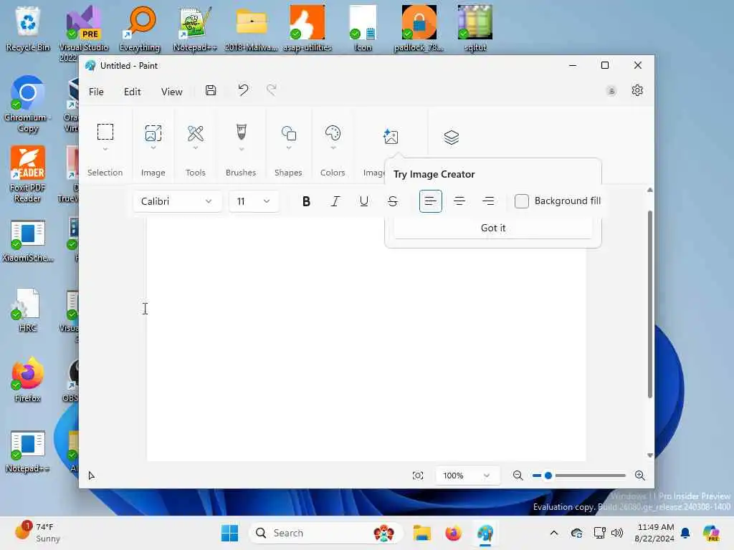Apply Strikethrough text formatting
The height and width of the screenshot is (550, 734).
point(393,201)
